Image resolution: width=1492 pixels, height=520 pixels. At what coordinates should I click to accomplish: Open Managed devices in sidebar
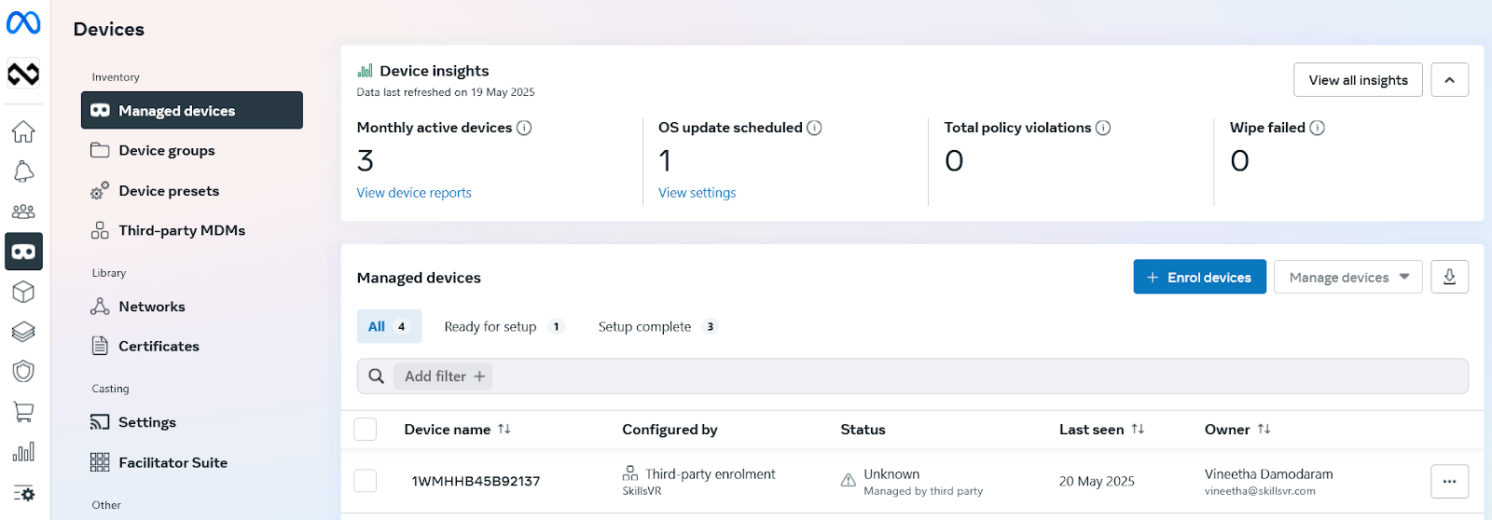tap(192, 110)
